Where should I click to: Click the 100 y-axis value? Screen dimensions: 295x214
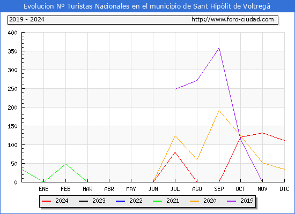(x=12, y=145)
